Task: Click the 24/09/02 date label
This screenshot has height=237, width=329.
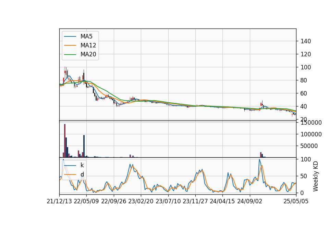Action: pyautogui.click(x=250, y=201)
